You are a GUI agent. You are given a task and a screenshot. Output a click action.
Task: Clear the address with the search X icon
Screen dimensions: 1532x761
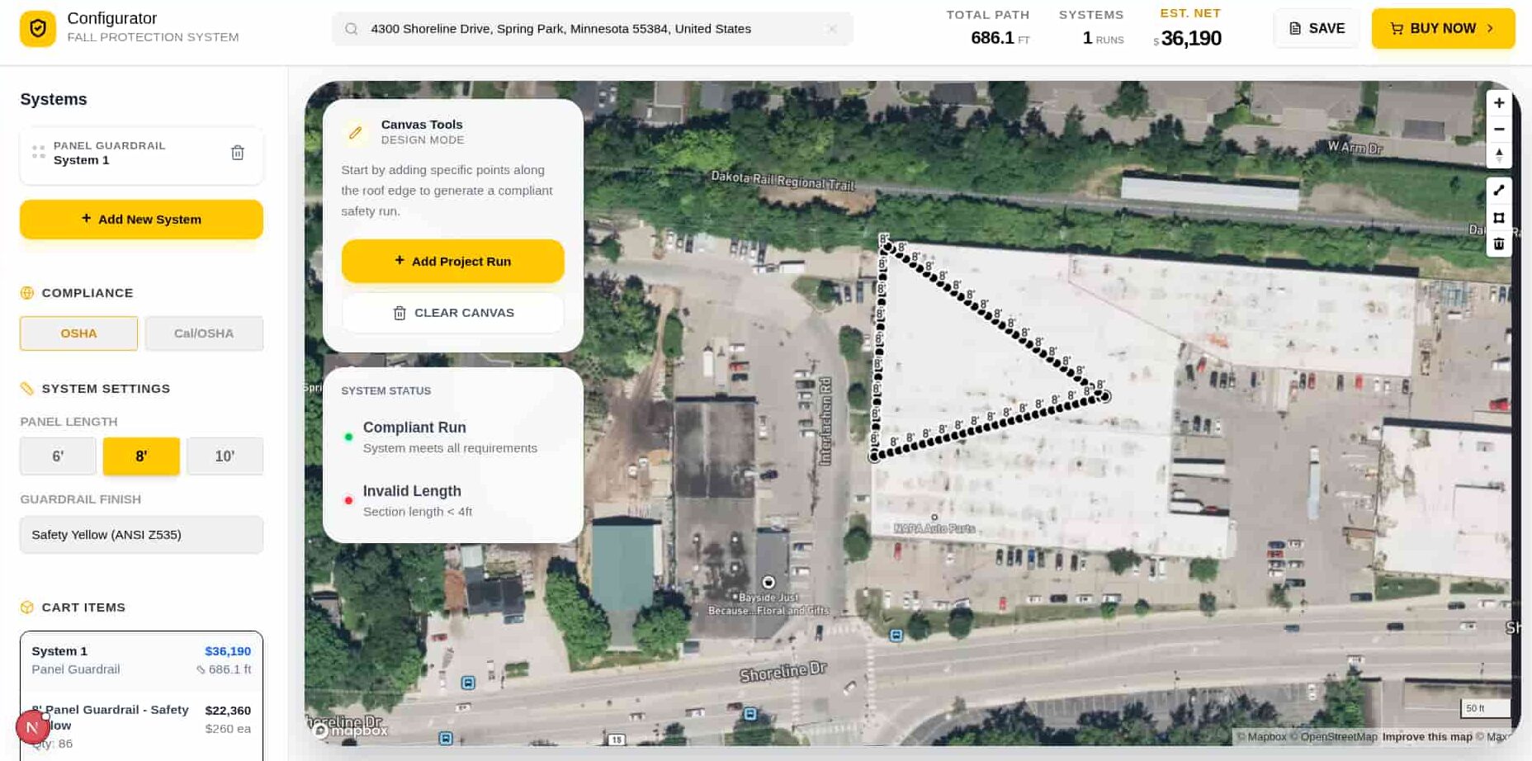click(x=832, y=28)
